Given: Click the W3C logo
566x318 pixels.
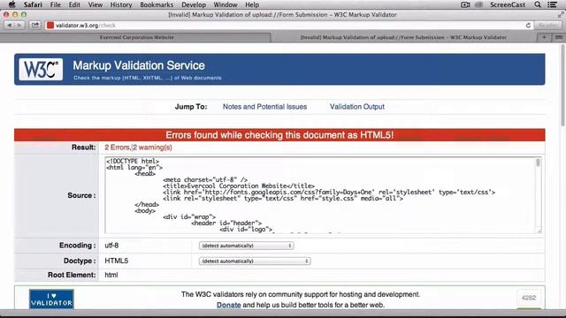Looking at the screenshot, I should (41, 69).
